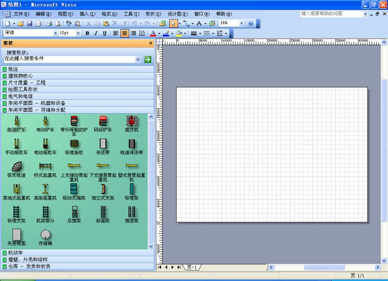Screen dimensions: 388x281
Task: Select the 标准支架 shape
Action: coord(16,215)
